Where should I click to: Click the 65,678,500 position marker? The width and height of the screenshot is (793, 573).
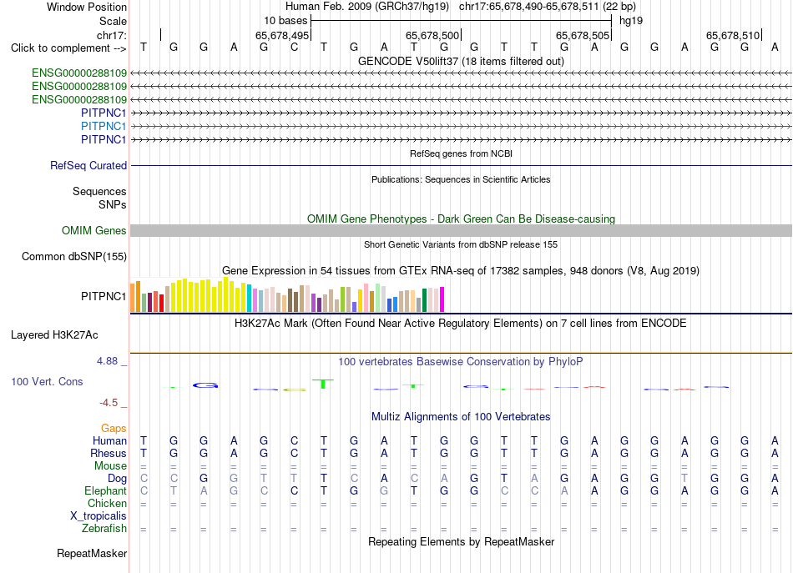[x=432, y=35]
